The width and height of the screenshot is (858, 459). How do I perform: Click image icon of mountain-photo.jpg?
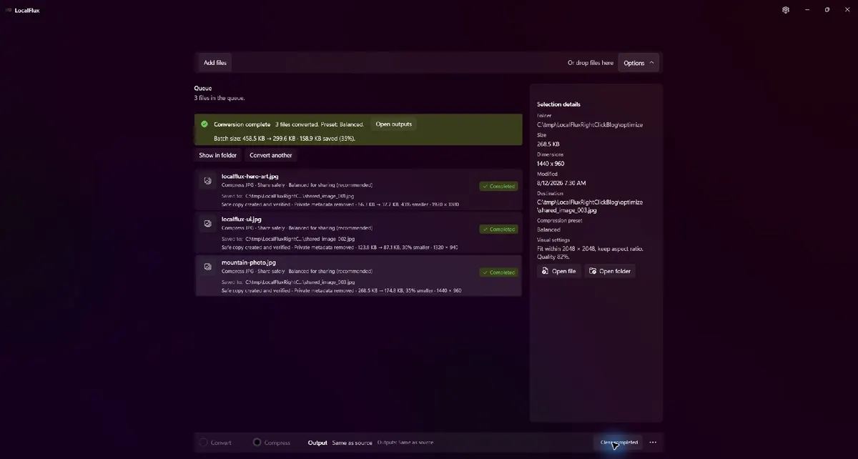point(207,267)
